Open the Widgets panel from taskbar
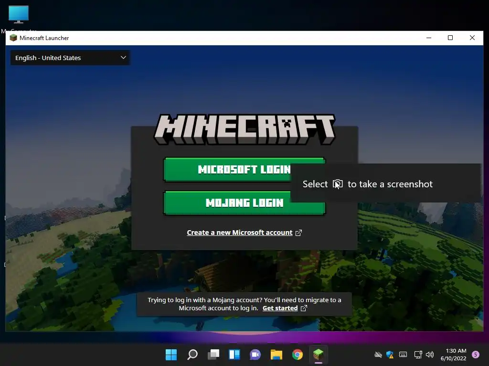Viewport: 489px width, 366px height. [234, 355]
